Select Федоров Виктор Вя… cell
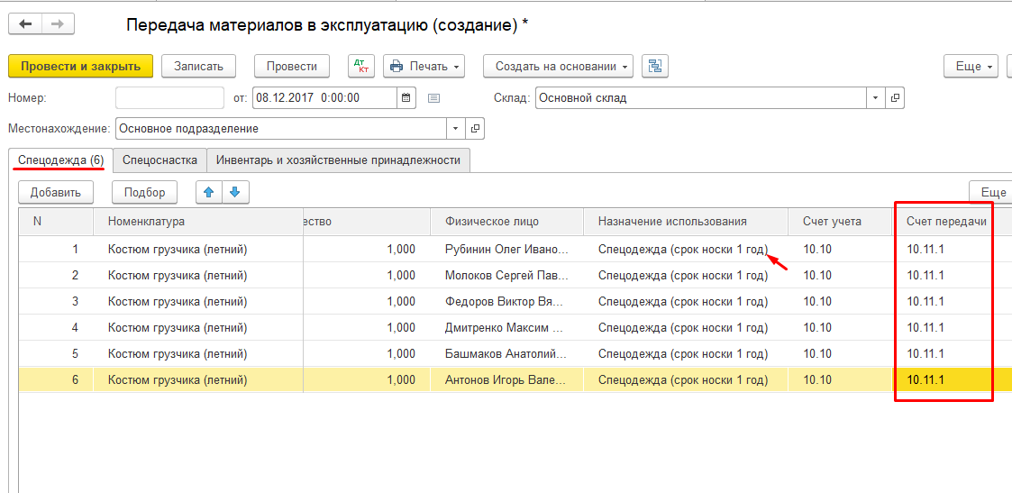The image size is (1012, 493). 506,301
